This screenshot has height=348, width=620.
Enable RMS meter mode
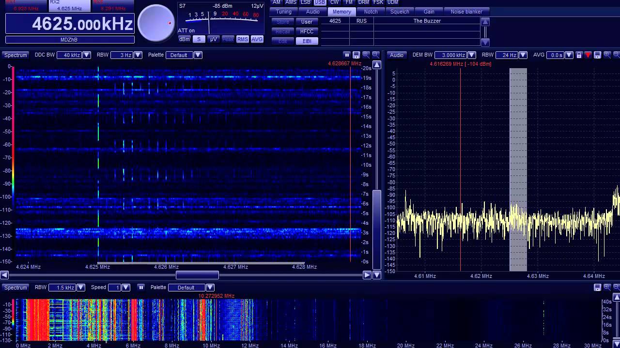(243, 39)
